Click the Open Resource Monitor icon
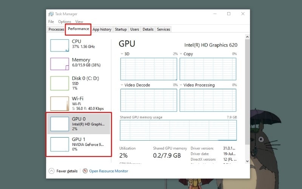This screenshot has height=189, width=302. tap(85, 171)
